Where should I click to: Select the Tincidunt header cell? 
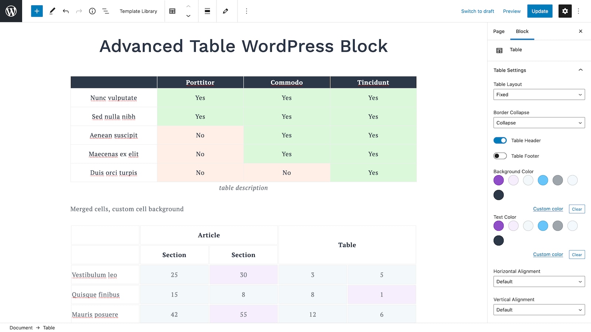click(373, 82)
